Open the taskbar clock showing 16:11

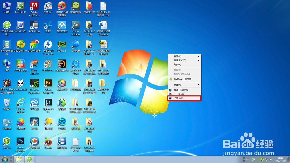pos(280,160)
